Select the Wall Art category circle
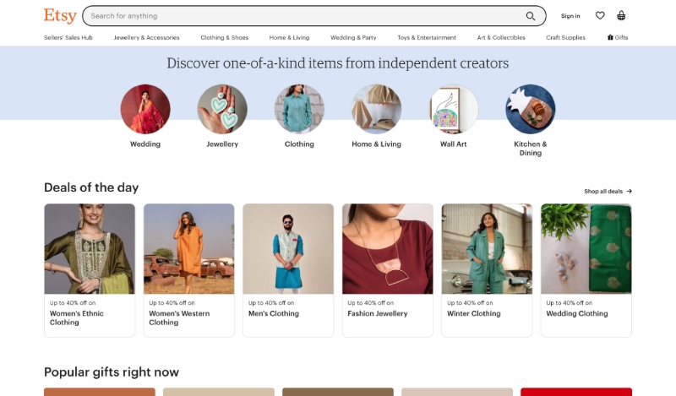 click(453, 109)
